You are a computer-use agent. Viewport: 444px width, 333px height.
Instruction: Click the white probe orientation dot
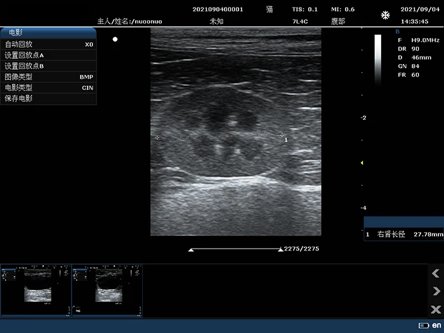point(115,39)
